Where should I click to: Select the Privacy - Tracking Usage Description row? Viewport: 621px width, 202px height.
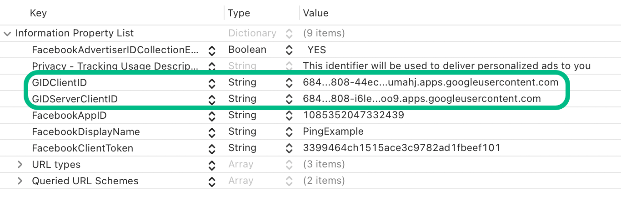click(x=115, y=66)
